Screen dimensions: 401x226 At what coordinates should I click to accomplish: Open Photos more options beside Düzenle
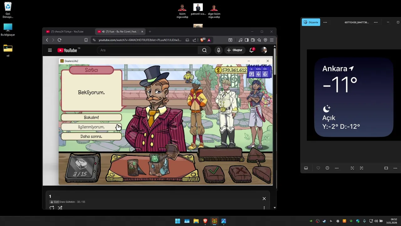[325, 22]
